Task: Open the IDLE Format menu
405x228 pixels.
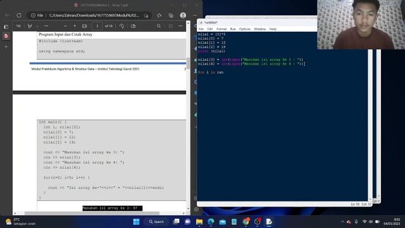Action: pos(221,29)
